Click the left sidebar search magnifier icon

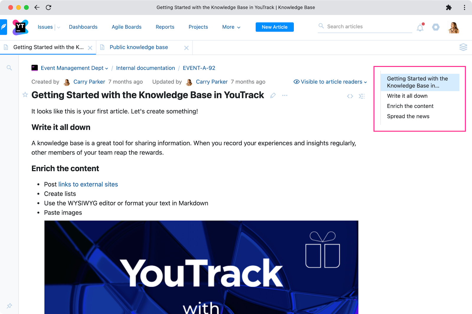[9, 68]
